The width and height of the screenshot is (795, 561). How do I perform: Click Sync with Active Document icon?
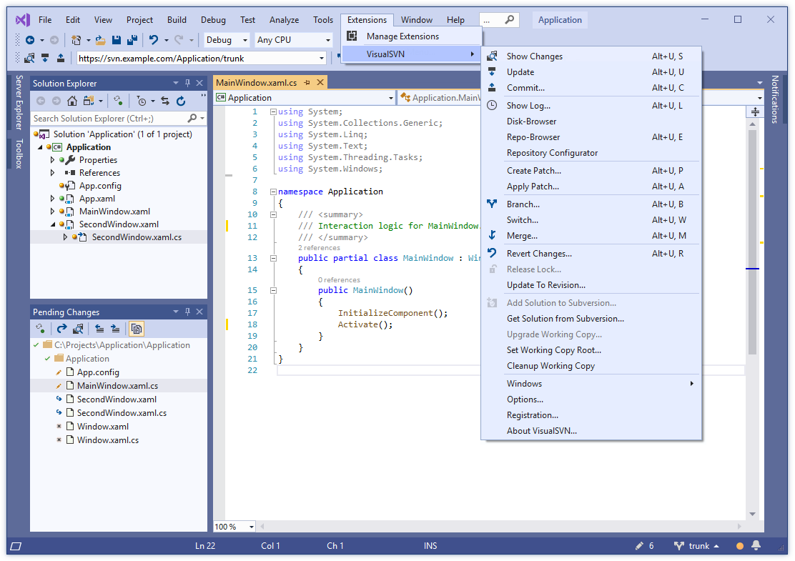(164, 101)
